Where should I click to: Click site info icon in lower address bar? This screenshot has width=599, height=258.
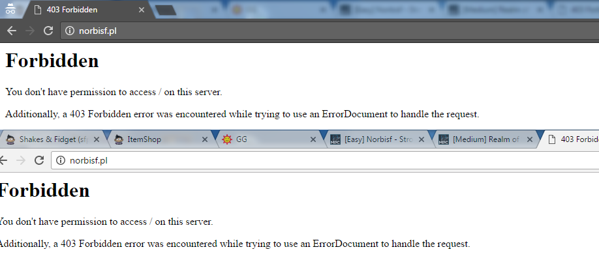pyautogui.click(x=61, y=161)
